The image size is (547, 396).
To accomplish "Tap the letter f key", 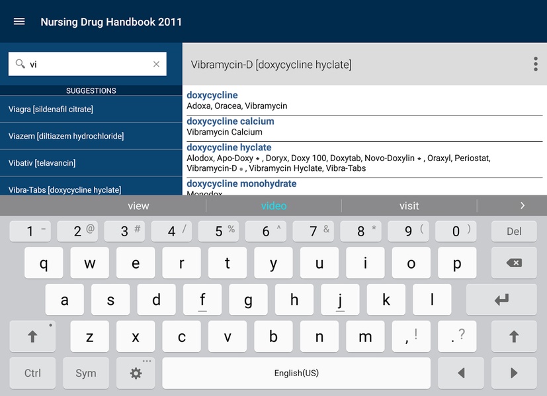I will 202,300.
